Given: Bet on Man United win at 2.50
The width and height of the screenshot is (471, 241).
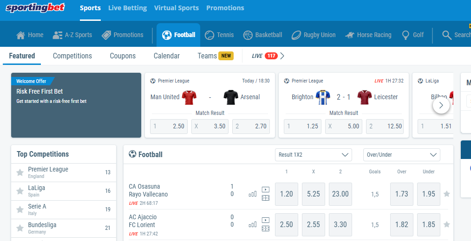Looking at the screenshot, I should click(x=169, y=126).
